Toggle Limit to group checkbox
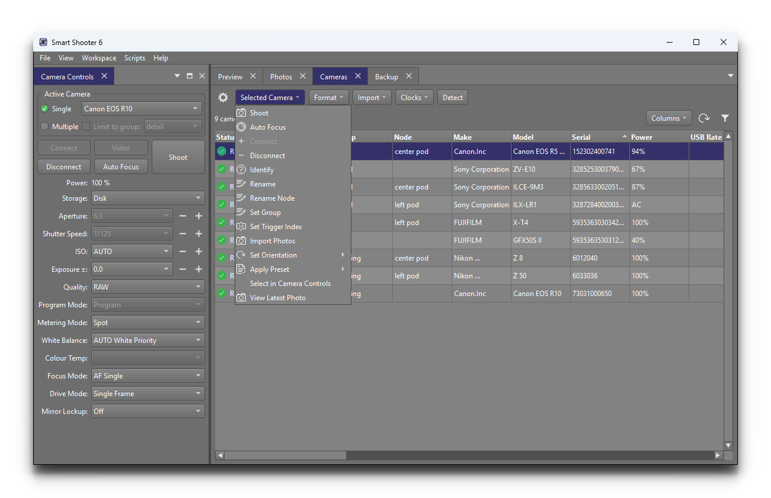The width and height of the screenshot is (771, 498). coord(86,127)
